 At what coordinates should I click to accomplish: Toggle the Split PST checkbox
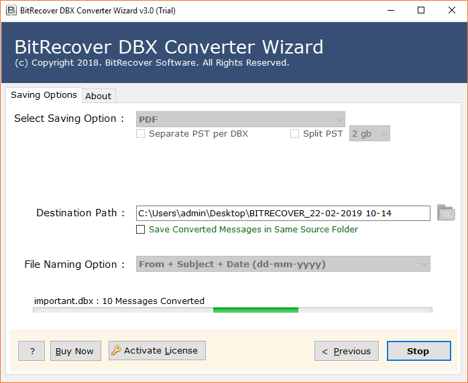pos(294,134)
